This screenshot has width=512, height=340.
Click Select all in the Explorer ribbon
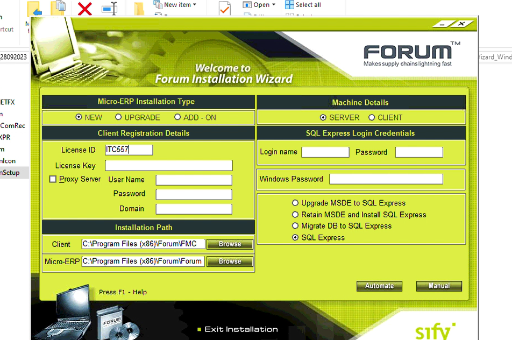303,5
